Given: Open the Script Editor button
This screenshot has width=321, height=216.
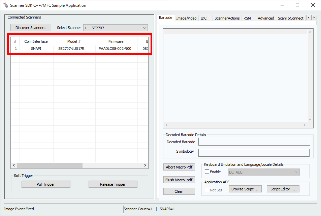Looking at the screenshot, I should point(283,189).
